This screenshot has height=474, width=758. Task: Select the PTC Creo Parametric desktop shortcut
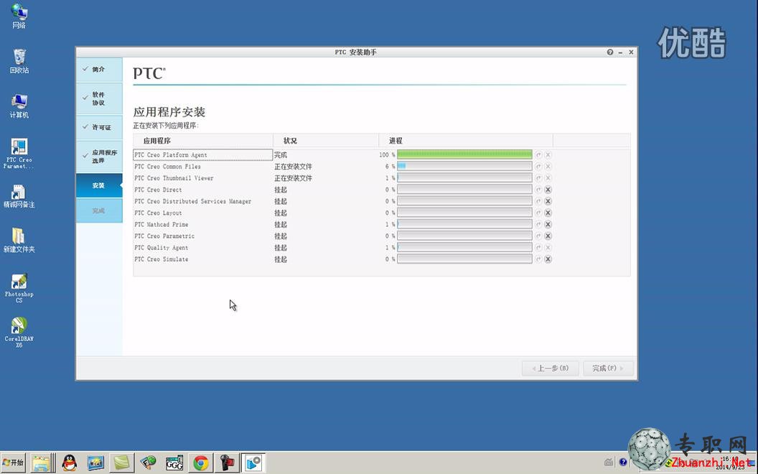[x=19, y=153]
